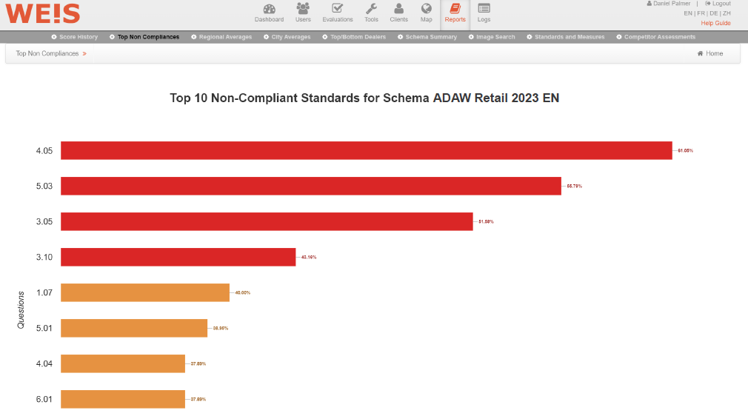This screenshot has width=748, height=416.
Task: Open the Clients person icon
Action: 398,9
